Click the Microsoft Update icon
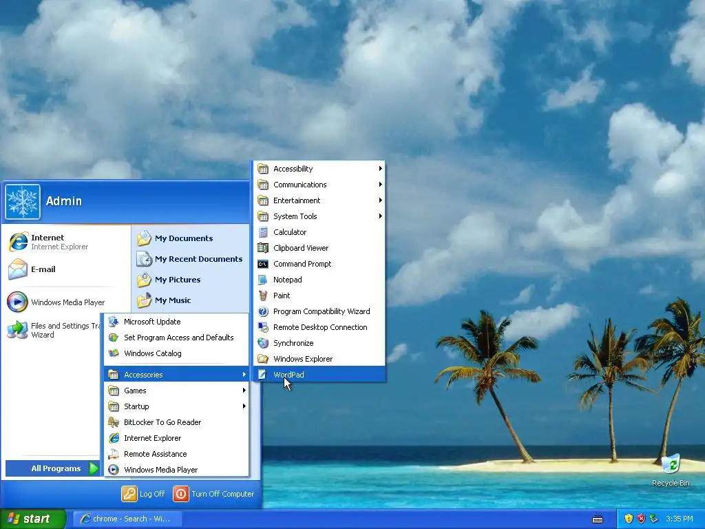The width and height of the screenshot is (705, 529). [x=114, y=322]
